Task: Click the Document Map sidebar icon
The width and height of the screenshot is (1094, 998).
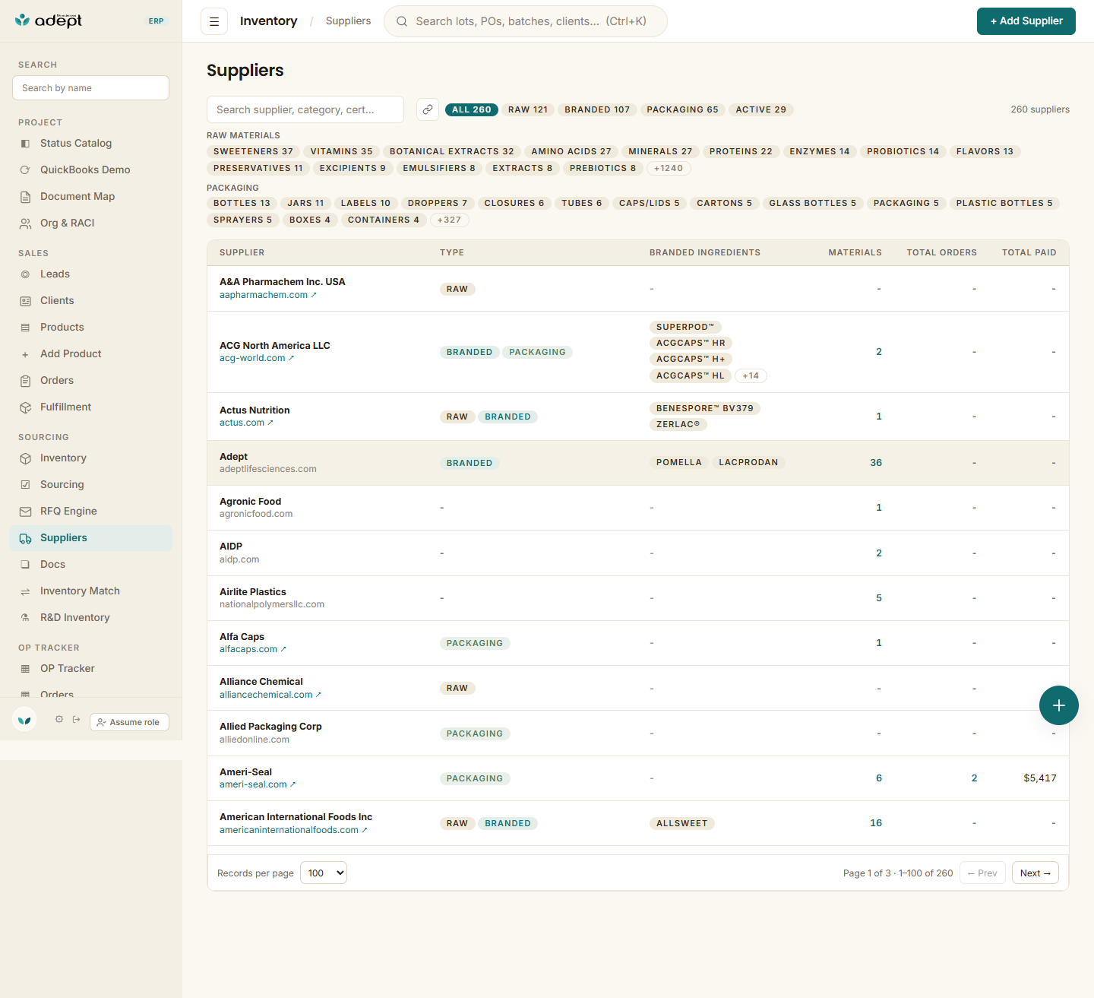Action: point(25,196)
